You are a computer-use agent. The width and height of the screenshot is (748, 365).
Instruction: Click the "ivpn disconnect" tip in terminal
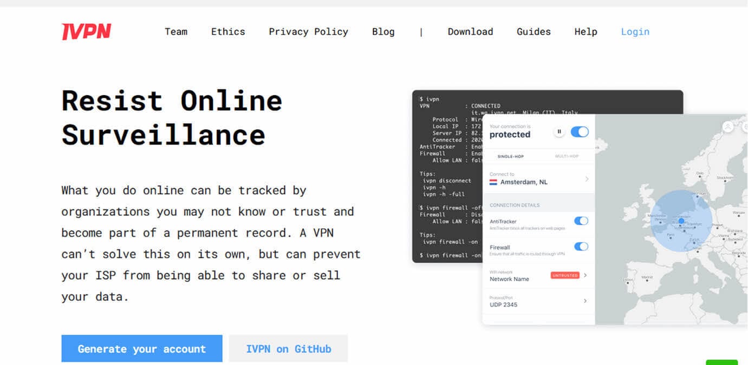pos(447,181)
